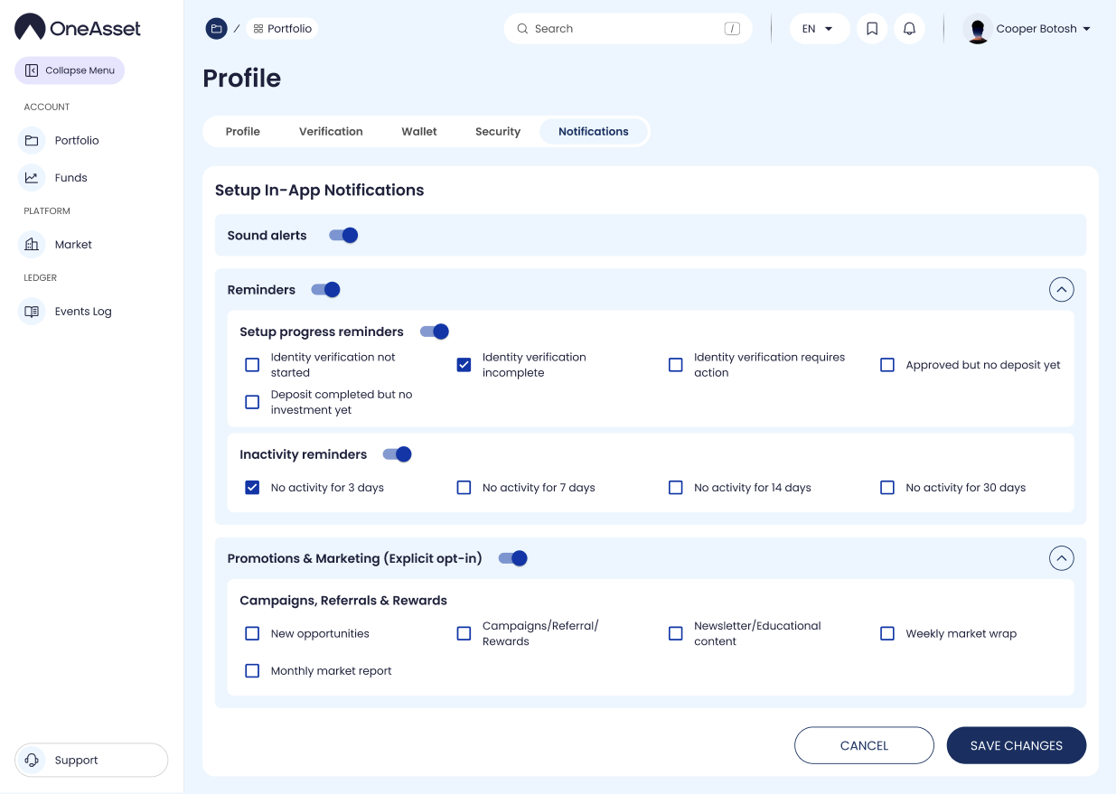Click the bookmark icon in header
Image resolution: width=1116 pixels, height=794 pixels.
(x=872, y=29)
